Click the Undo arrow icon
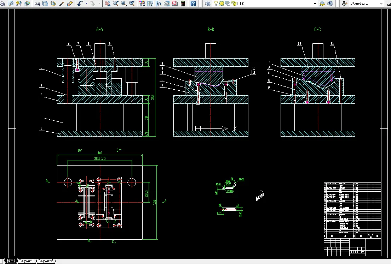 pos(80,4)
